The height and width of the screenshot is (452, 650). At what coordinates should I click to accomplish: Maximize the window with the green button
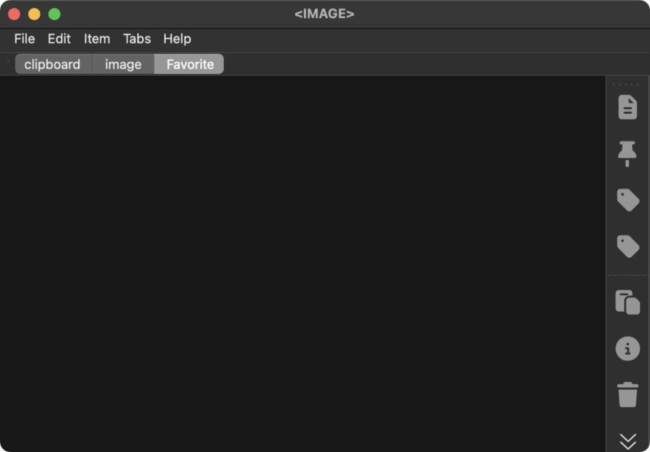point(55,14)
